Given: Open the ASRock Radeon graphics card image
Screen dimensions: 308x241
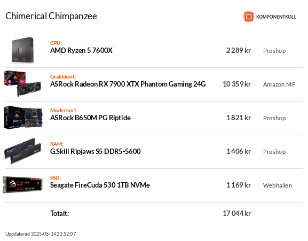Looking at the screenshot, I should pos(22,84).
